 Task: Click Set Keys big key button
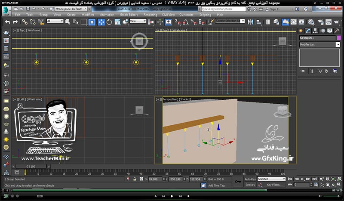238,182
